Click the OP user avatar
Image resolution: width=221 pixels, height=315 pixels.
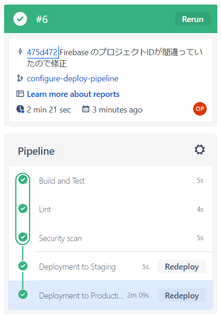click(x=200, y=109)
